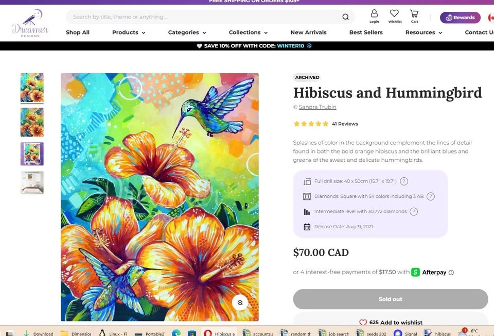Select the purple framed canvas thumbnail
The height and width of the screenshot is (336, 494).
(32, 154)
